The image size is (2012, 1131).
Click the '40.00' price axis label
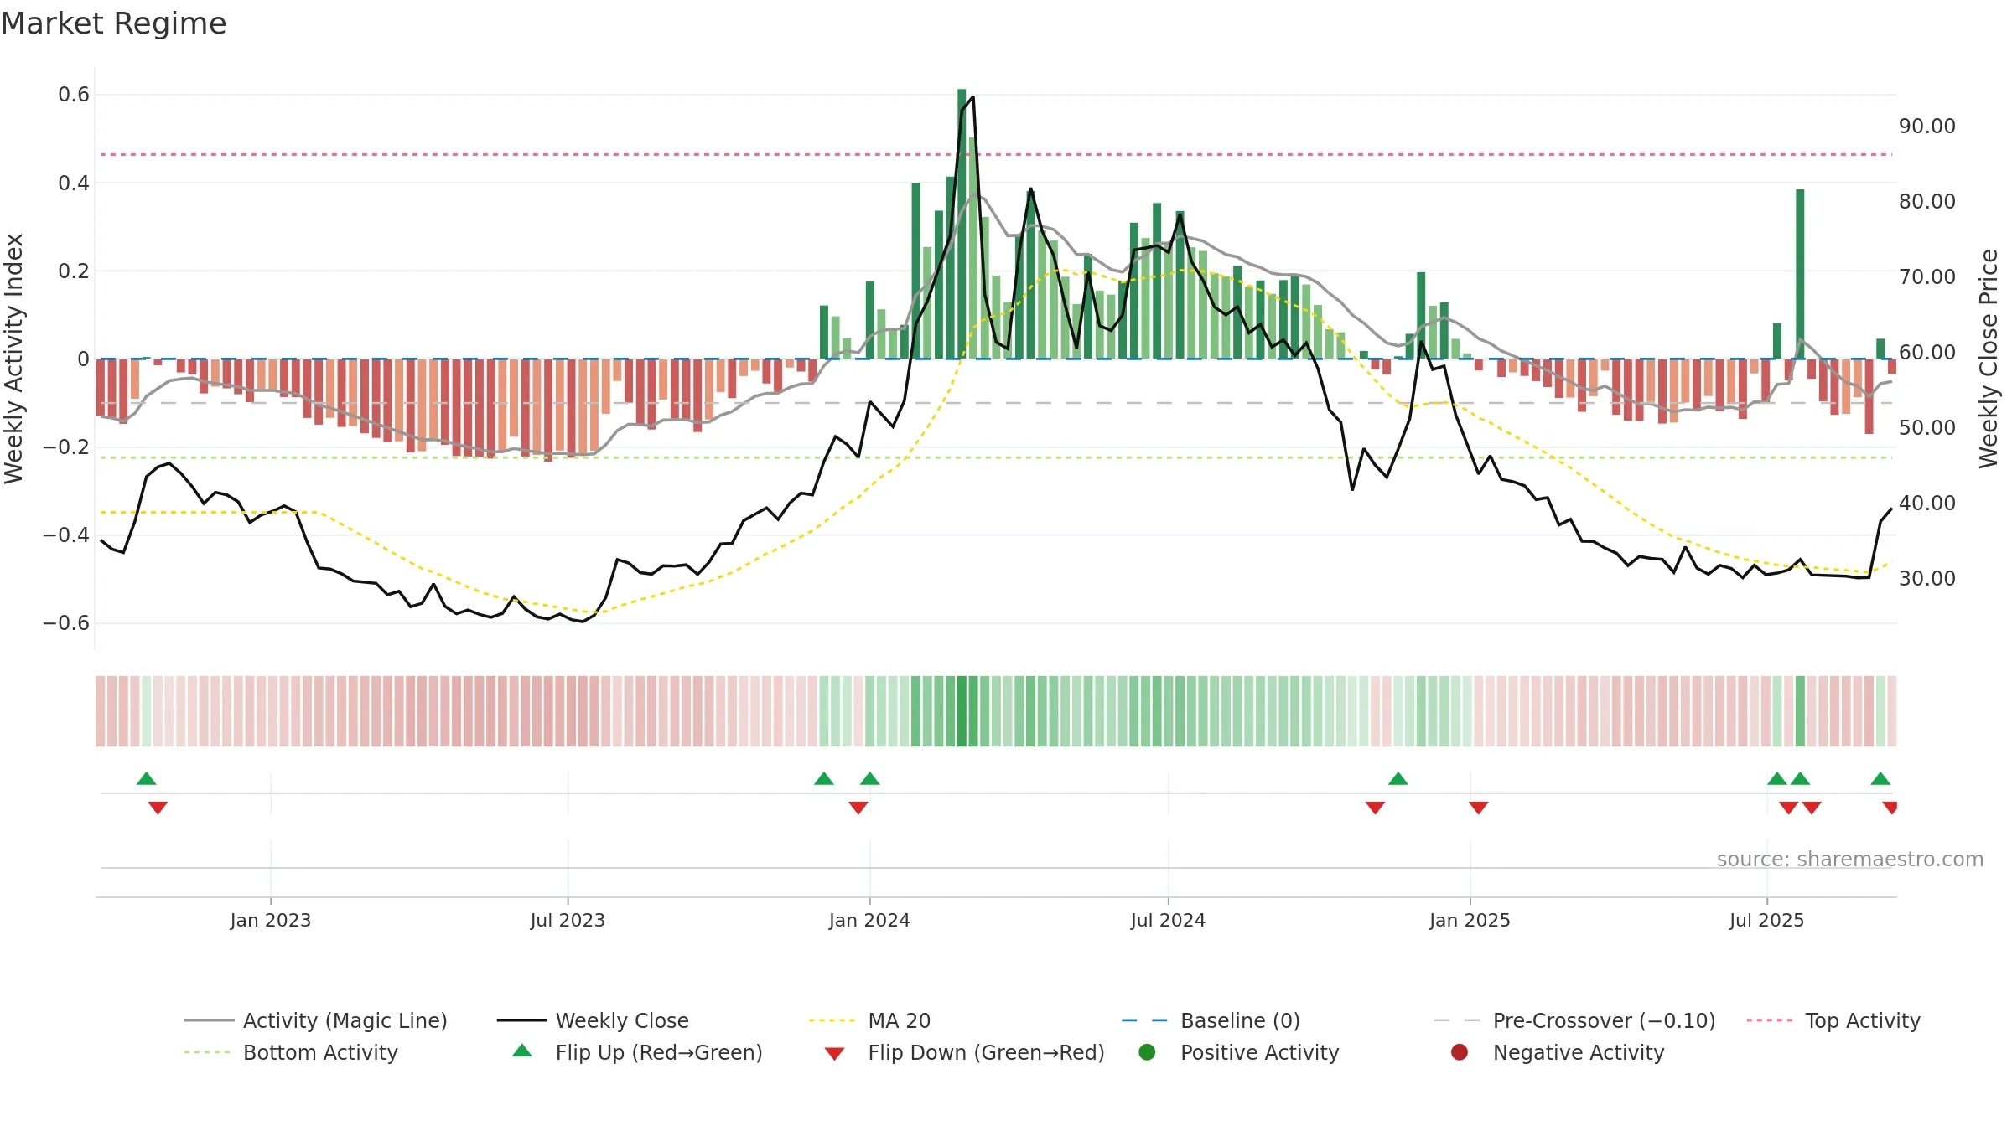(1927, 503)
